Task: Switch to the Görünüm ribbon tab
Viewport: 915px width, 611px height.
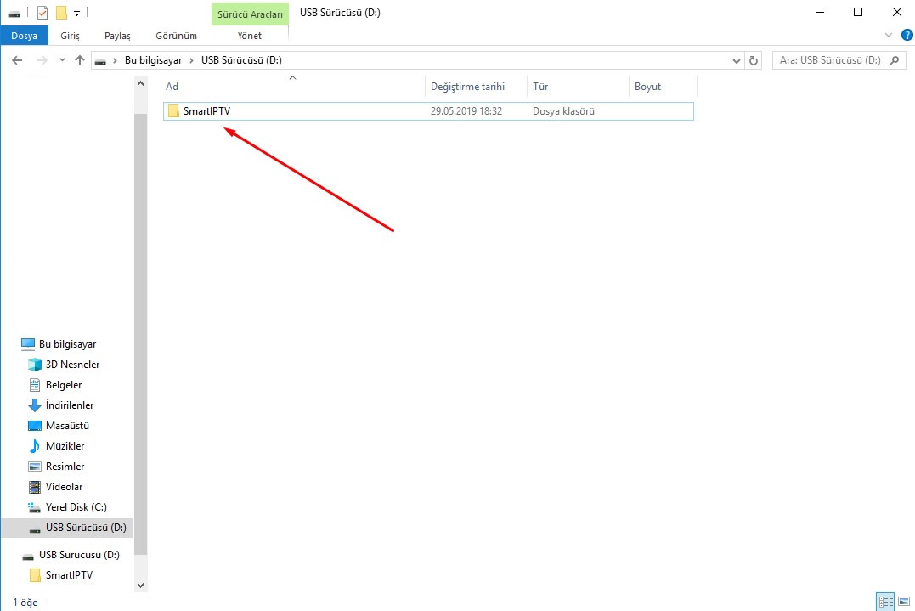Action: pos(176,36)
